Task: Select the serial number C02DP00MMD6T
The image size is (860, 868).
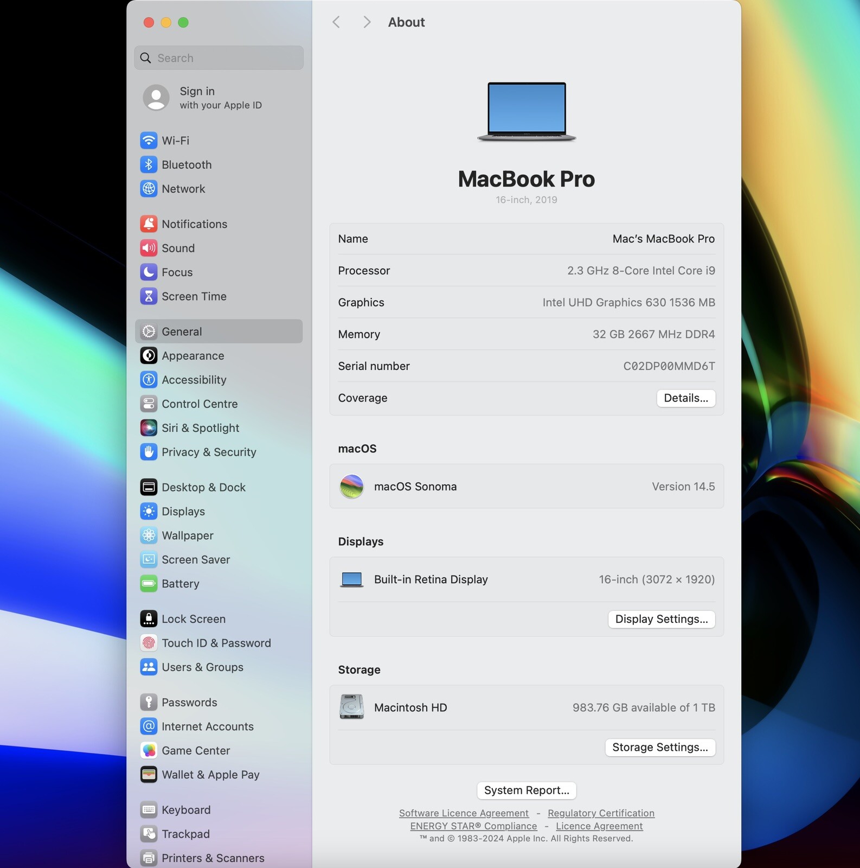Action: click(669, 366)
